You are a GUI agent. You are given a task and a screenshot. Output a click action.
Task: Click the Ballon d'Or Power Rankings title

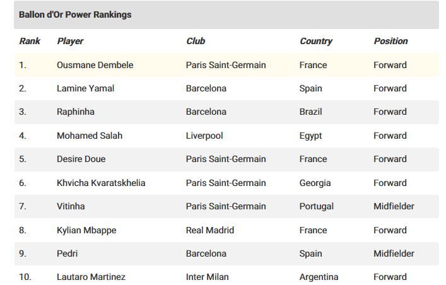(75, 15)
